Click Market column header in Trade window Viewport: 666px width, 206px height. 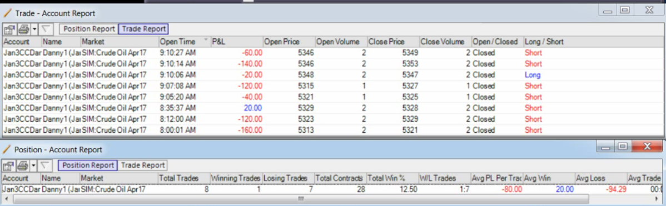pyautogui.click(x=120, y=42)
